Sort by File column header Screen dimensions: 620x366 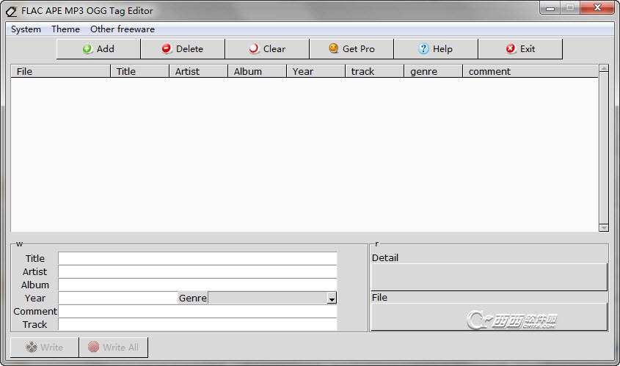click(60, 71)
